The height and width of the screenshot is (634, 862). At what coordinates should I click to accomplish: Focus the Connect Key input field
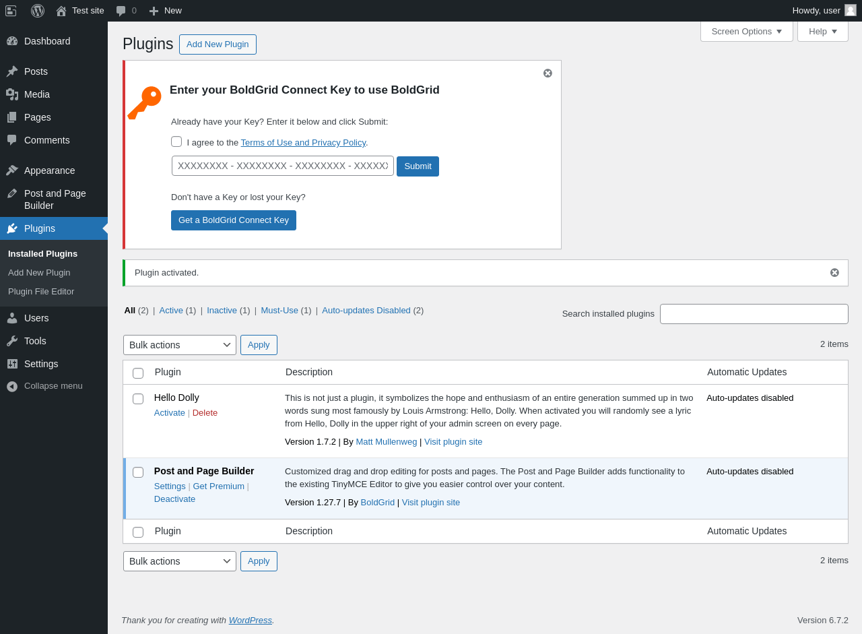(283, 166)
